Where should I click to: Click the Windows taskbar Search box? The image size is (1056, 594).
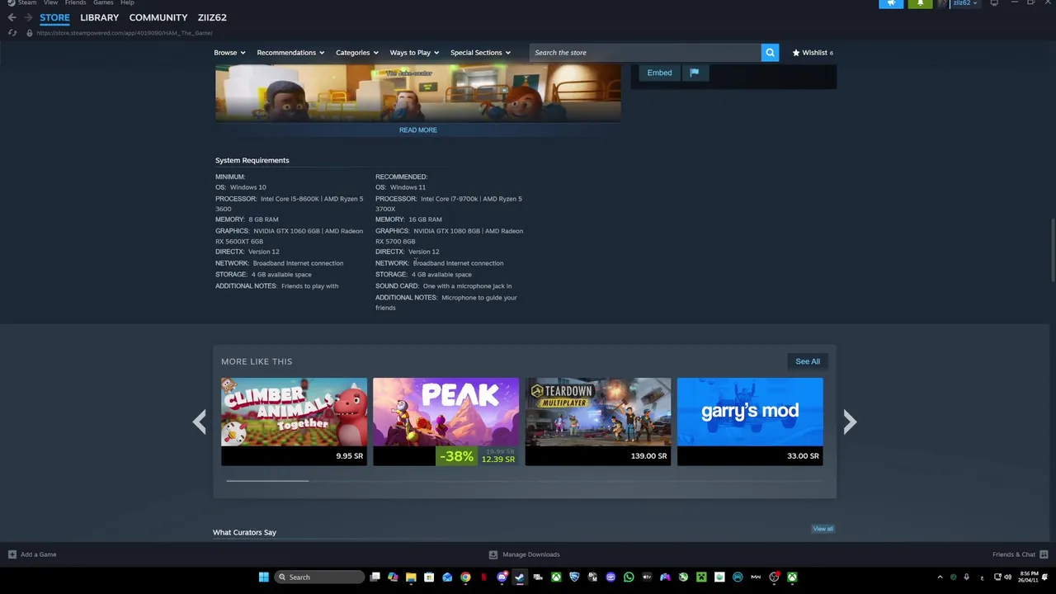click(319, 577)
